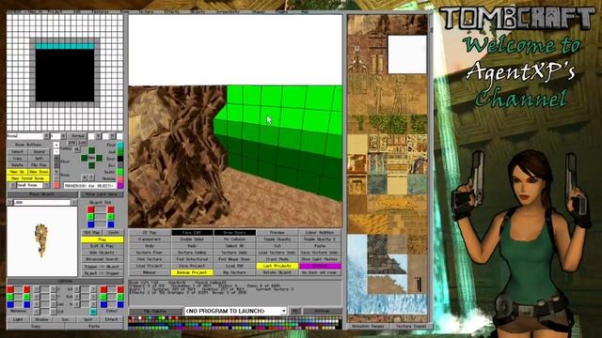Click the Settings button beside the launch dropdown
This screenshot has width=602, height=338.
(x=322, y=311)
